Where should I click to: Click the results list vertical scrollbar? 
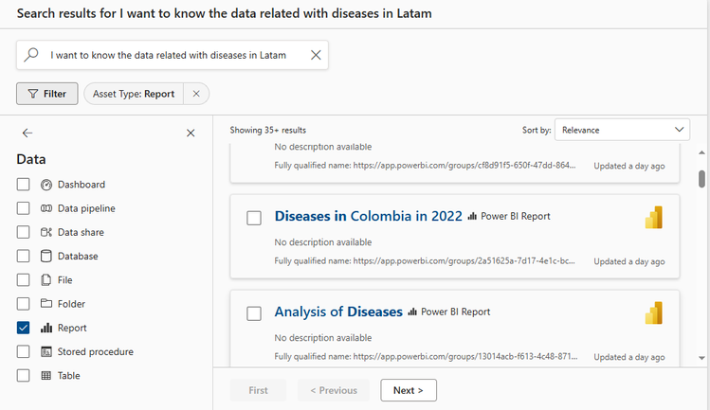click(701, 179)
